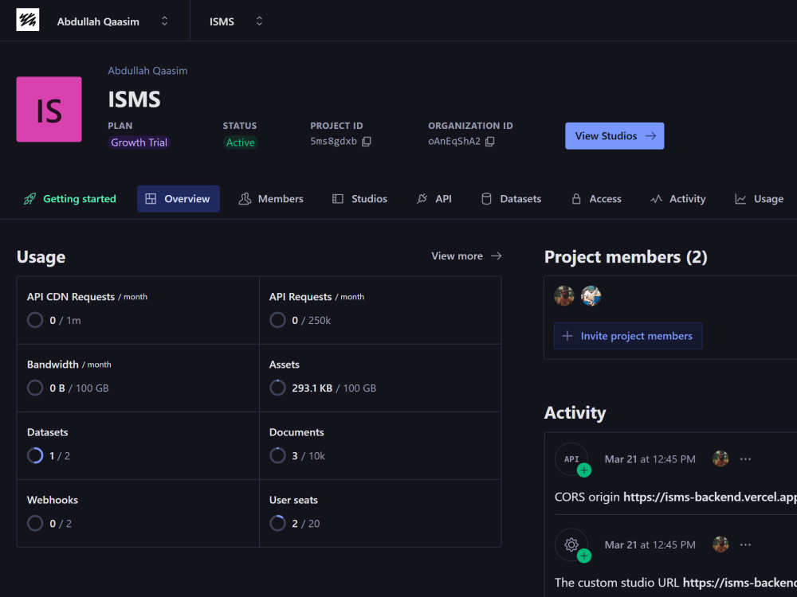The height and width of the screenshot is (597, 797).
Task: Click the ISMS project title
Action: [x=134, y=99]
